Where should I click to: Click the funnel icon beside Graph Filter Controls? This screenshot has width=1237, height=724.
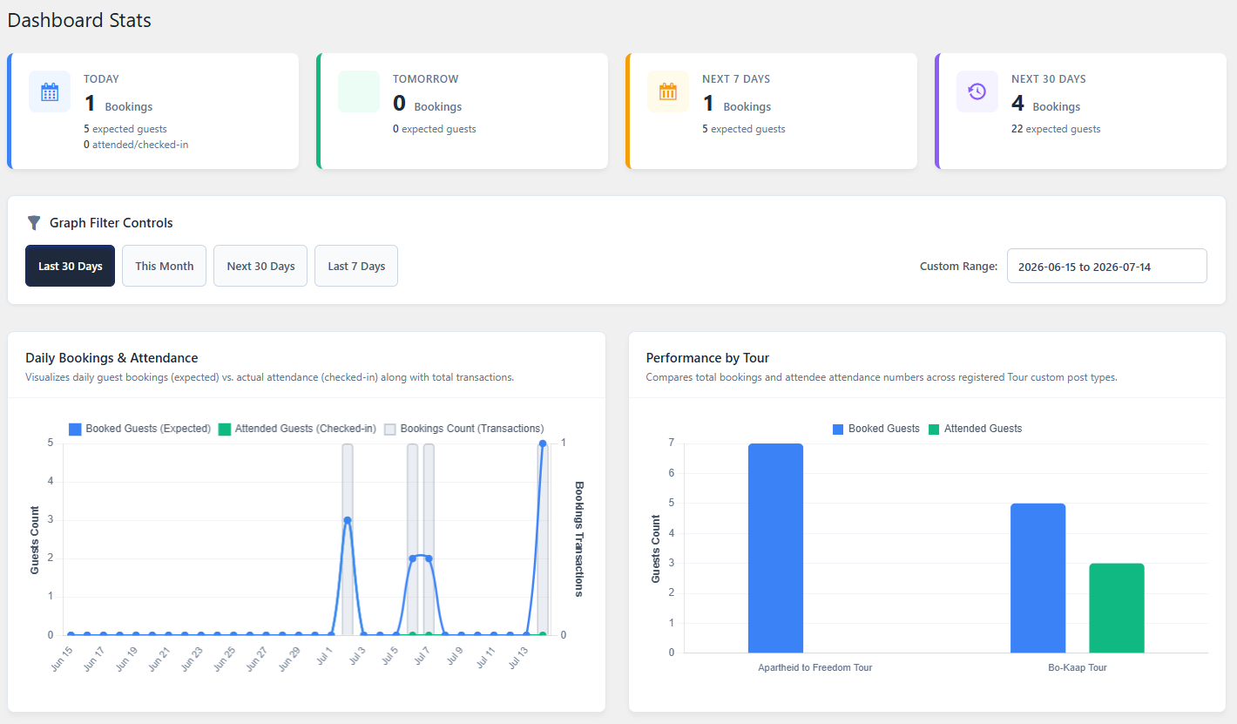[34, 223]
